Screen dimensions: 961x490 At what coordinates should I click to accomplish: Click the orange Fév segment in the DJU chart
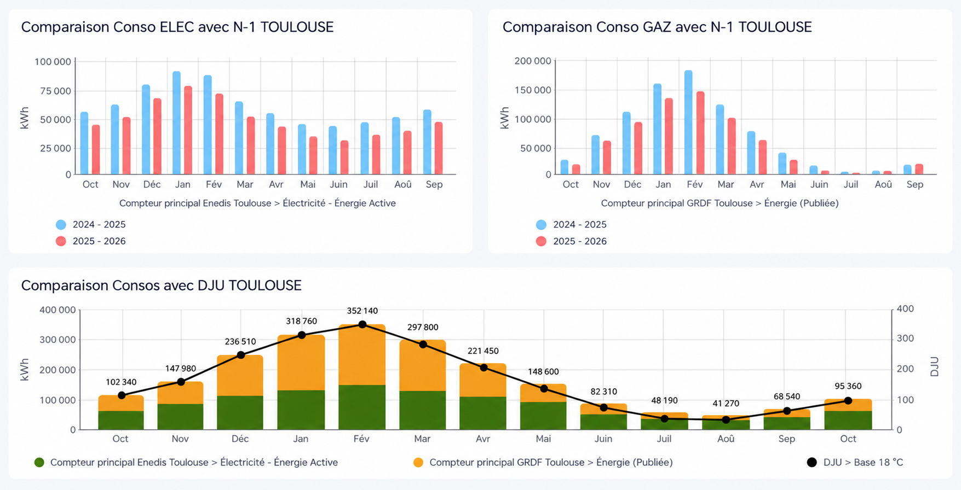coord(362,355)
